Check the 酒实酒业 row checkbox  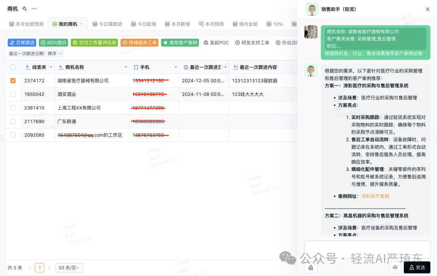(x=13, y=94)
